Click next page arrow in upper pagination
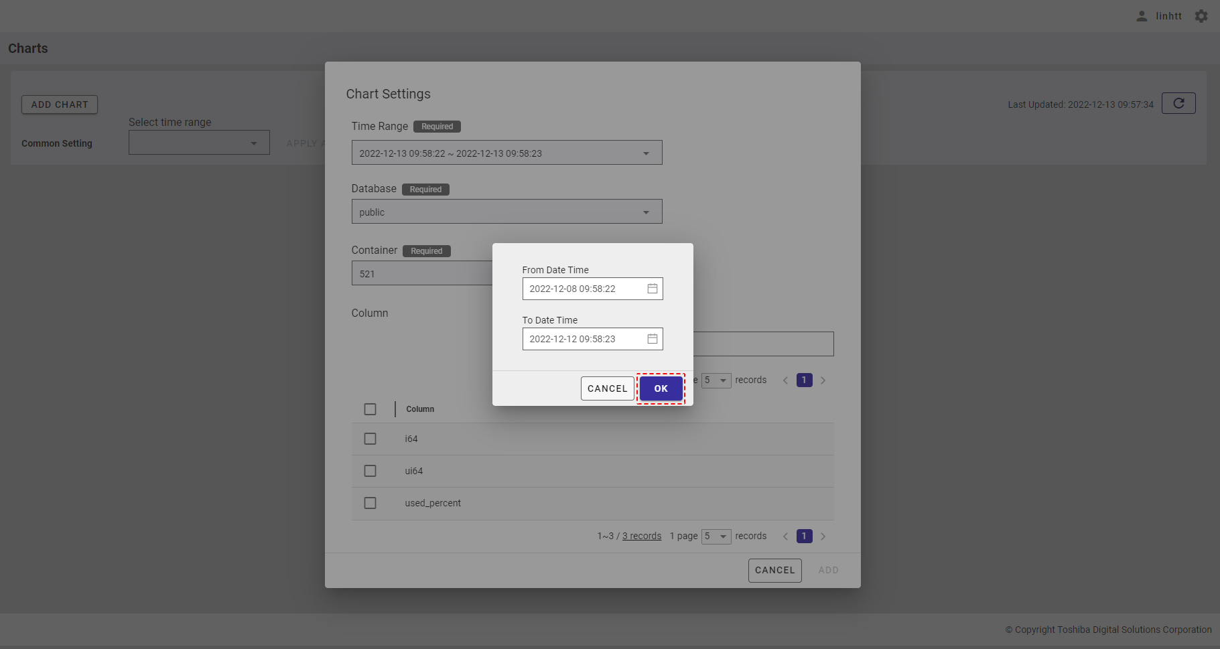The height and width of the screenshot is (649, 1220). click(x=823, y=380)
